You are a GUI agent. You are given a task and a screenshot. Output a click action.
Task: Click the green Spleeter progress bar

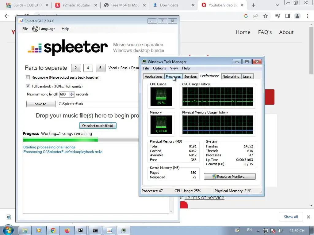click(81, 140)
